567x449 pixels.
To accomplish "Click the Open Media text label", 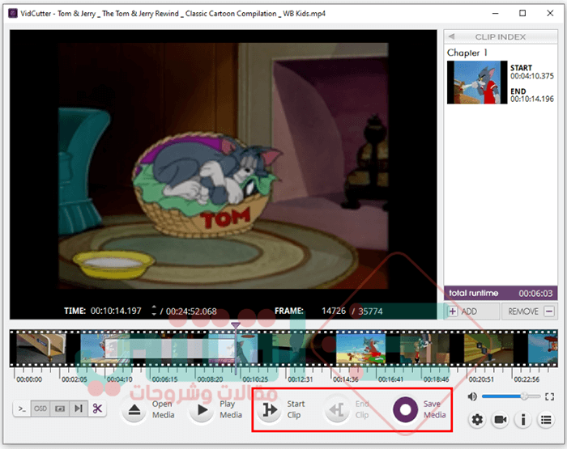I will tap(163, 409).
